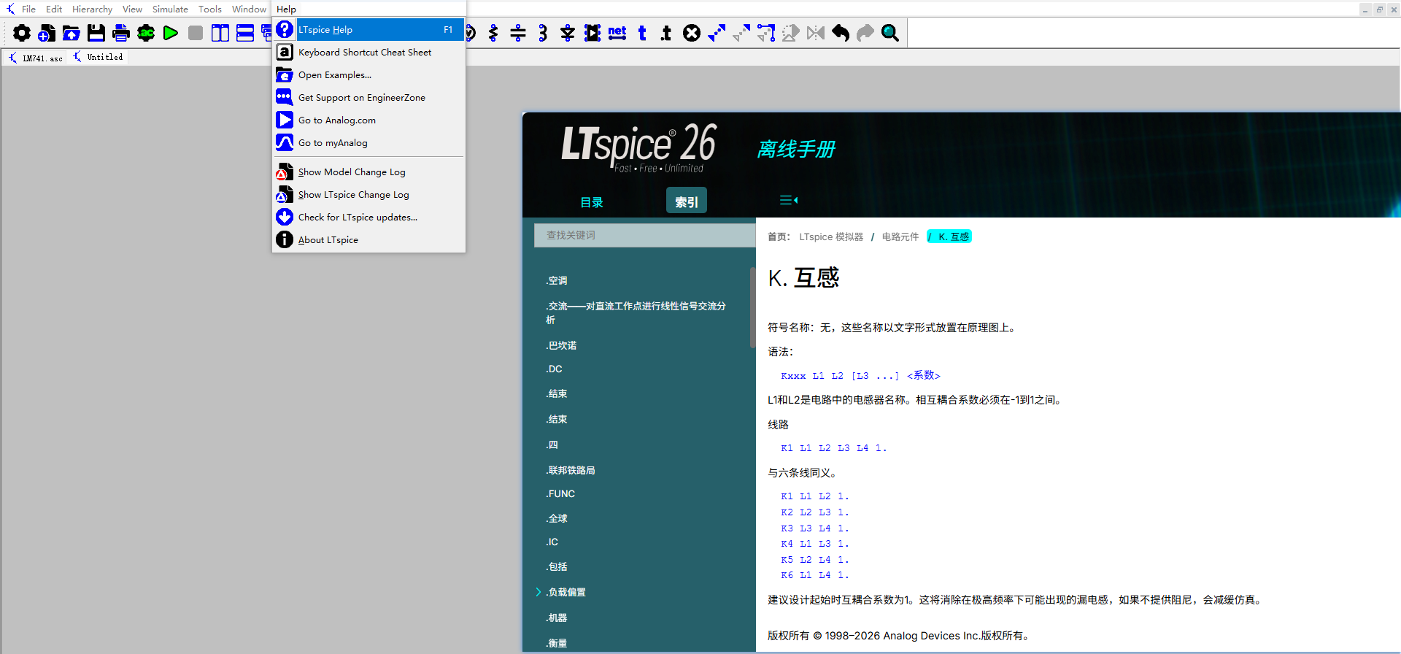Image resolution: width=1401 pixels, height=654 pixels.
Task: Select the 索引 tab in help
Action: 687,201
